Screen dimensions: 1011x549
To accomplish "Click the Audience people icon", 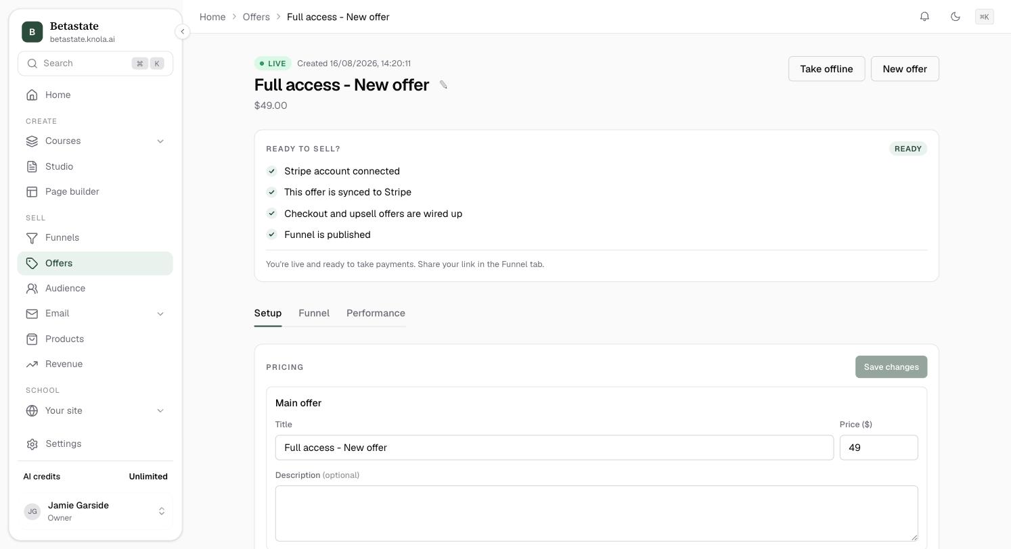I will click(32, 289).
